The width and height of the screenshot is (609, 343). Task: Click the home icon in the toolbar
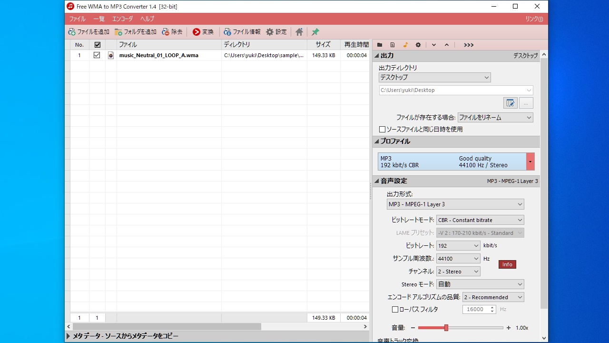(x=299, y=32)
